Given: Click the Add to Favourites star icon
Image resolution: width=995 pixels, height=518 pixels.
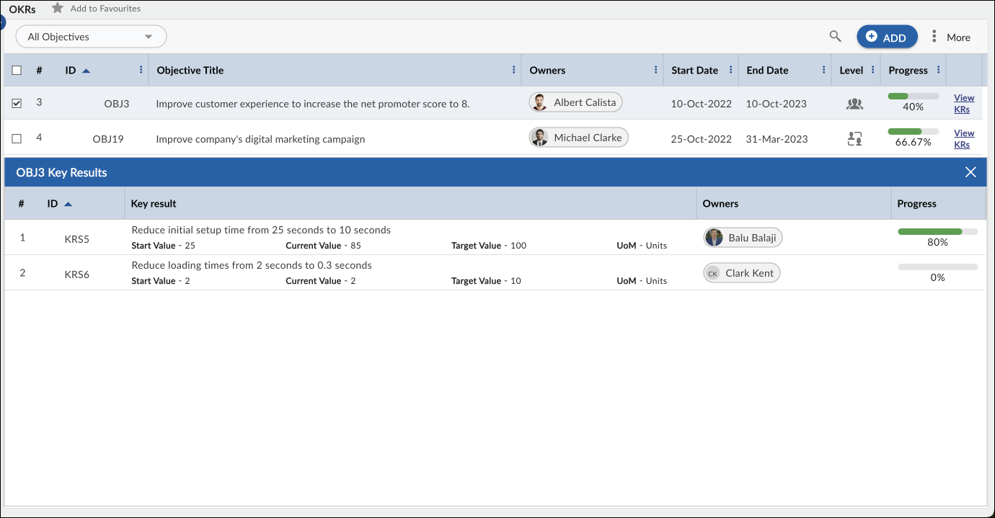Looking at the screenshot, I should click(x=56, y=9).
